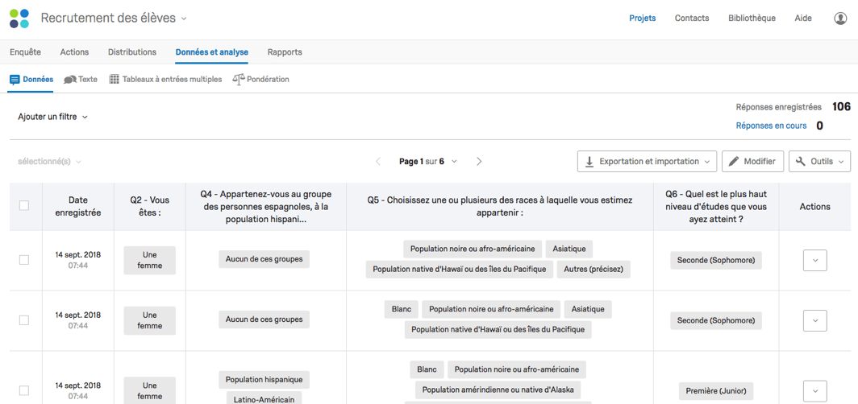Open the Outils dropdown menu
This screenshot has height=404, width=858.
pos(819,162)
